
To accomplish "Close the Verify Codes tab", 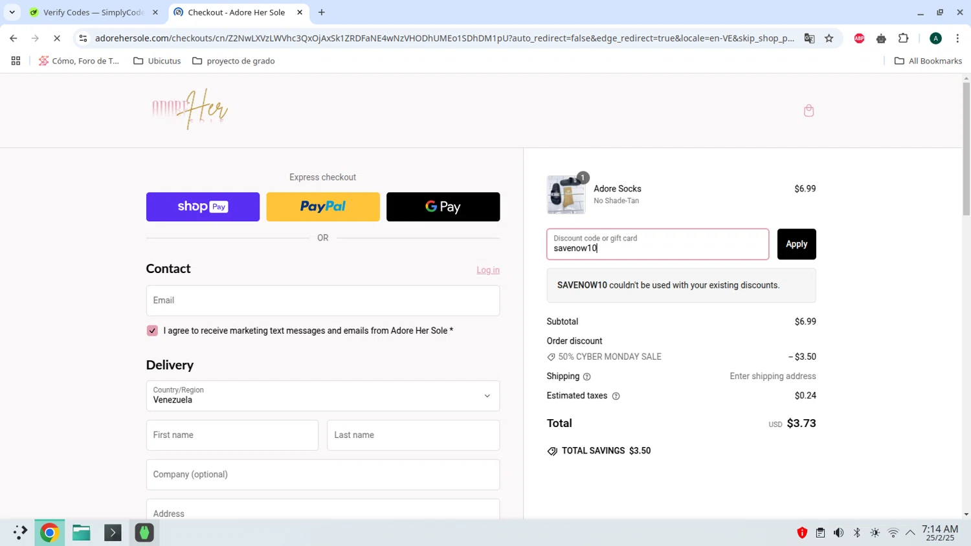I will pos(155,12).
